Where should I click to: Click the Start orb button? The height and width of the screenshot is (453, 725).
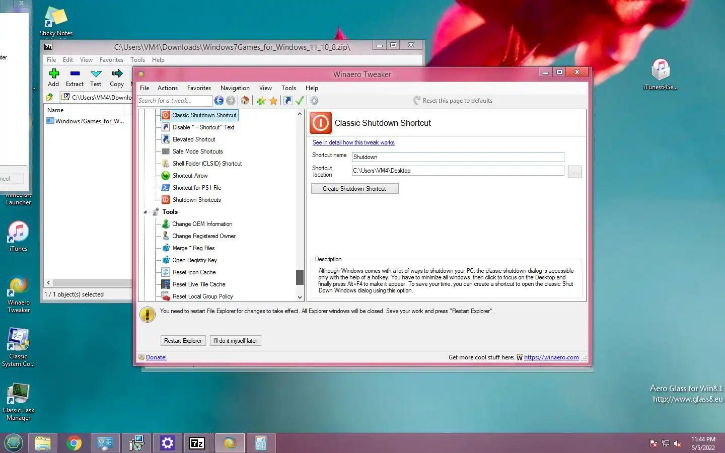point(14,443)
